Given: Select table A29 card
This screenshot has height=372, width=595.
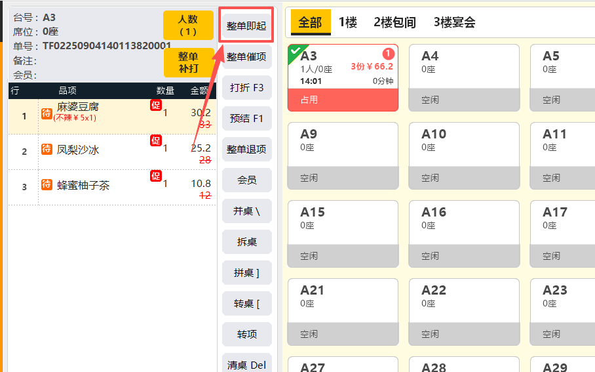Looking at the screenshot, I should (x=562, y=364).
